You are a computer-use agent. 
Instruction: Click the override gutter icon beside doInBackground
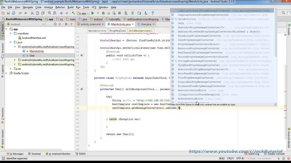[x=82, y=89]
